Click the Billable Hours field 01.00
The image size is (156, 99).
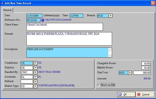(x=146, y=68)
